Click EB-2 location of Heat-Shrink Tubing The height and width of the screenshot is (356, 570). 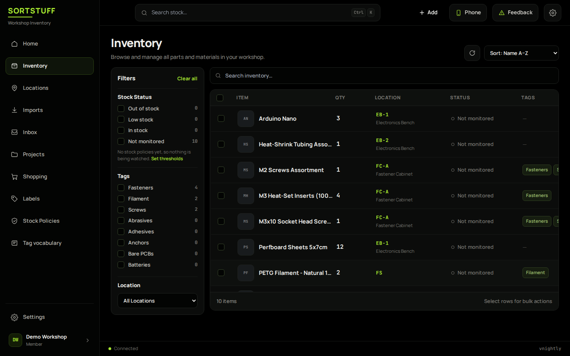382,140
